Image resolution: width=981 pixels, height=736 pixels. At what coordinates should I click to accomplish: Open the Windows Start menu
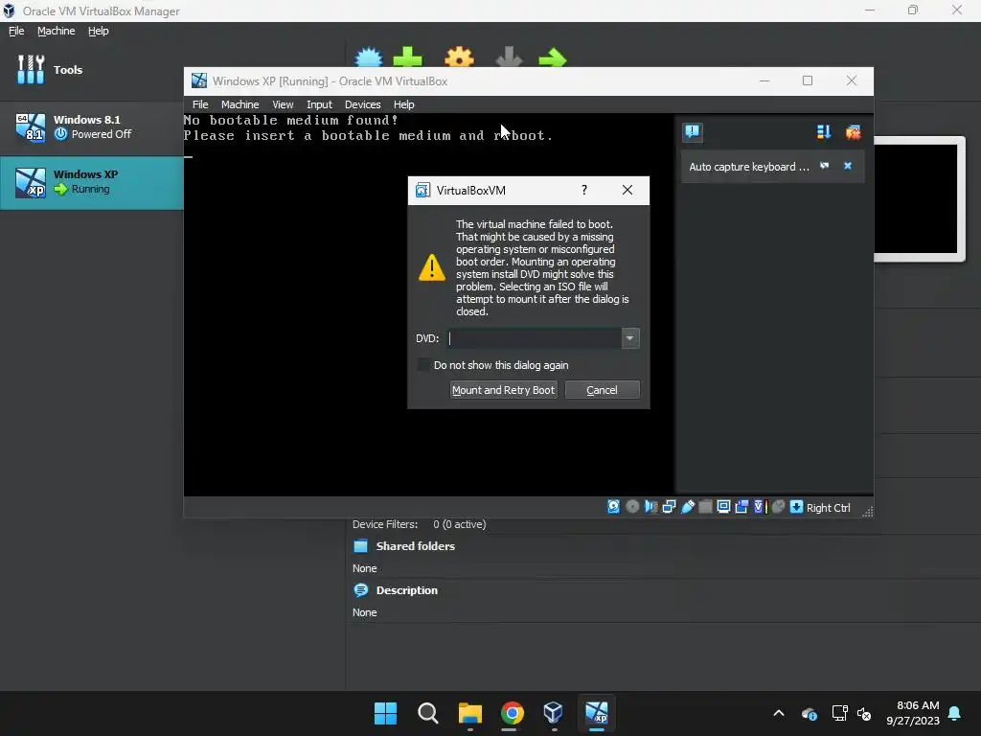tap(385, 713)
